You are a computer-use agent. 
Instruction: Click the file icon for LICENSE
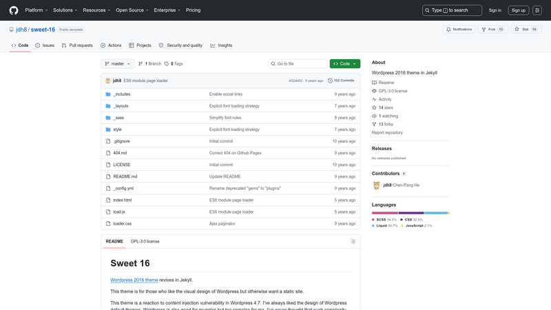[x=108, y=165]
